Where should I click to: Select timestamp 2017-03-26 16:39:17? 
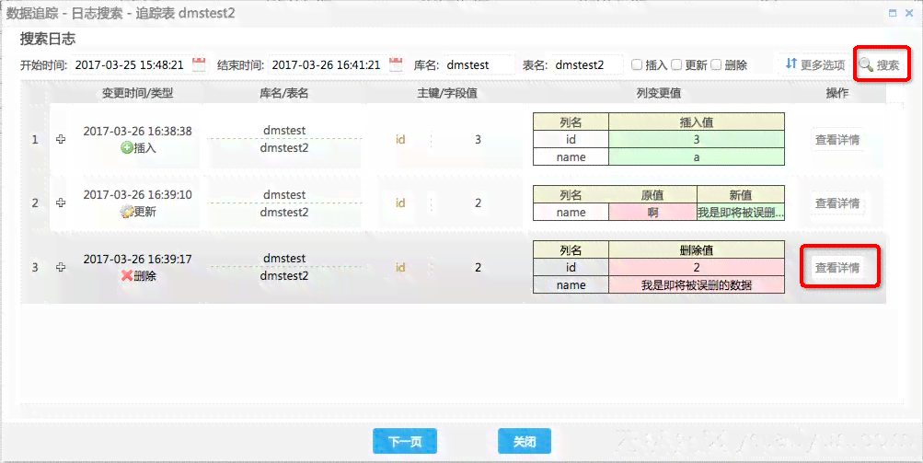click(x=138, y=259)
